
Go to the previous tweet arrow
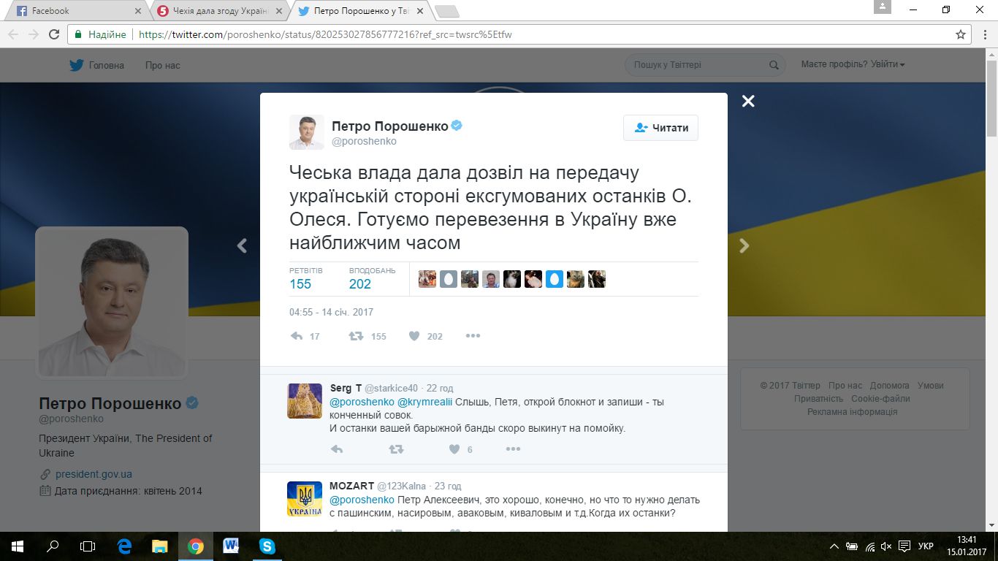click(243, 246)
